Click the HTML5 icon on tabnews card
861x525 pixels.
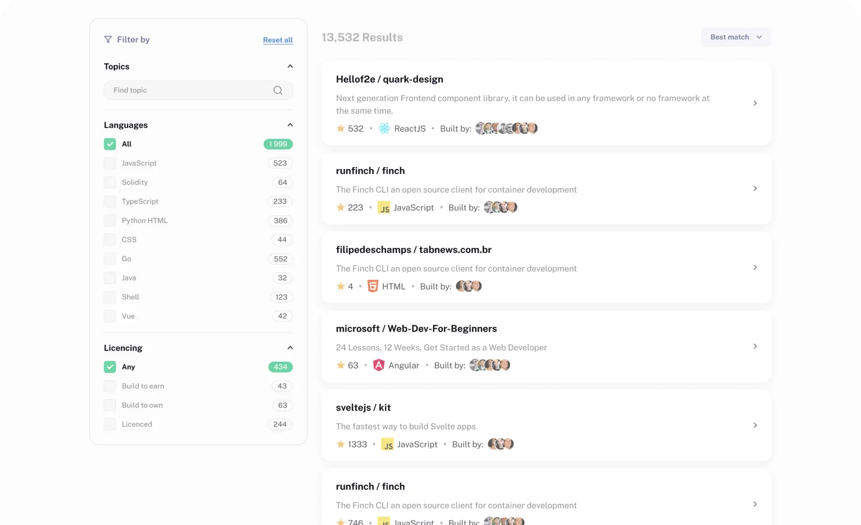click(x=373, y=286)
